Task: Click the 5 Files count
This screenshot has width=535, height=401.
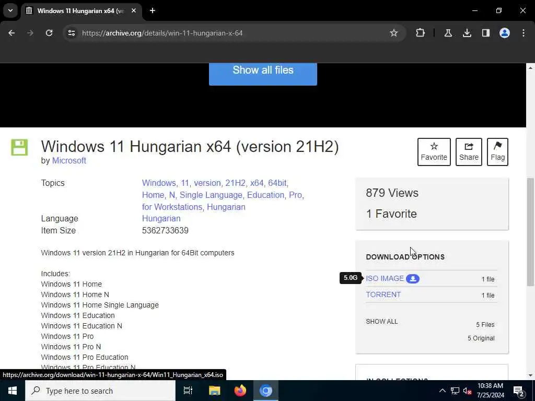Action: (485, 325)
